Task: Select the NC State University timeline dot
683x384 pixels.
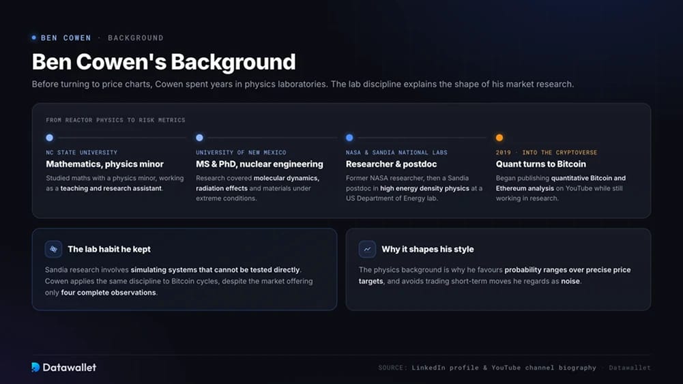Action: pos(50,138)
